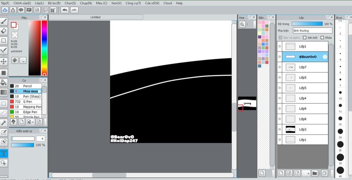Select the Edge Pen brush
352x180 pixels.
tap(25, 112)
